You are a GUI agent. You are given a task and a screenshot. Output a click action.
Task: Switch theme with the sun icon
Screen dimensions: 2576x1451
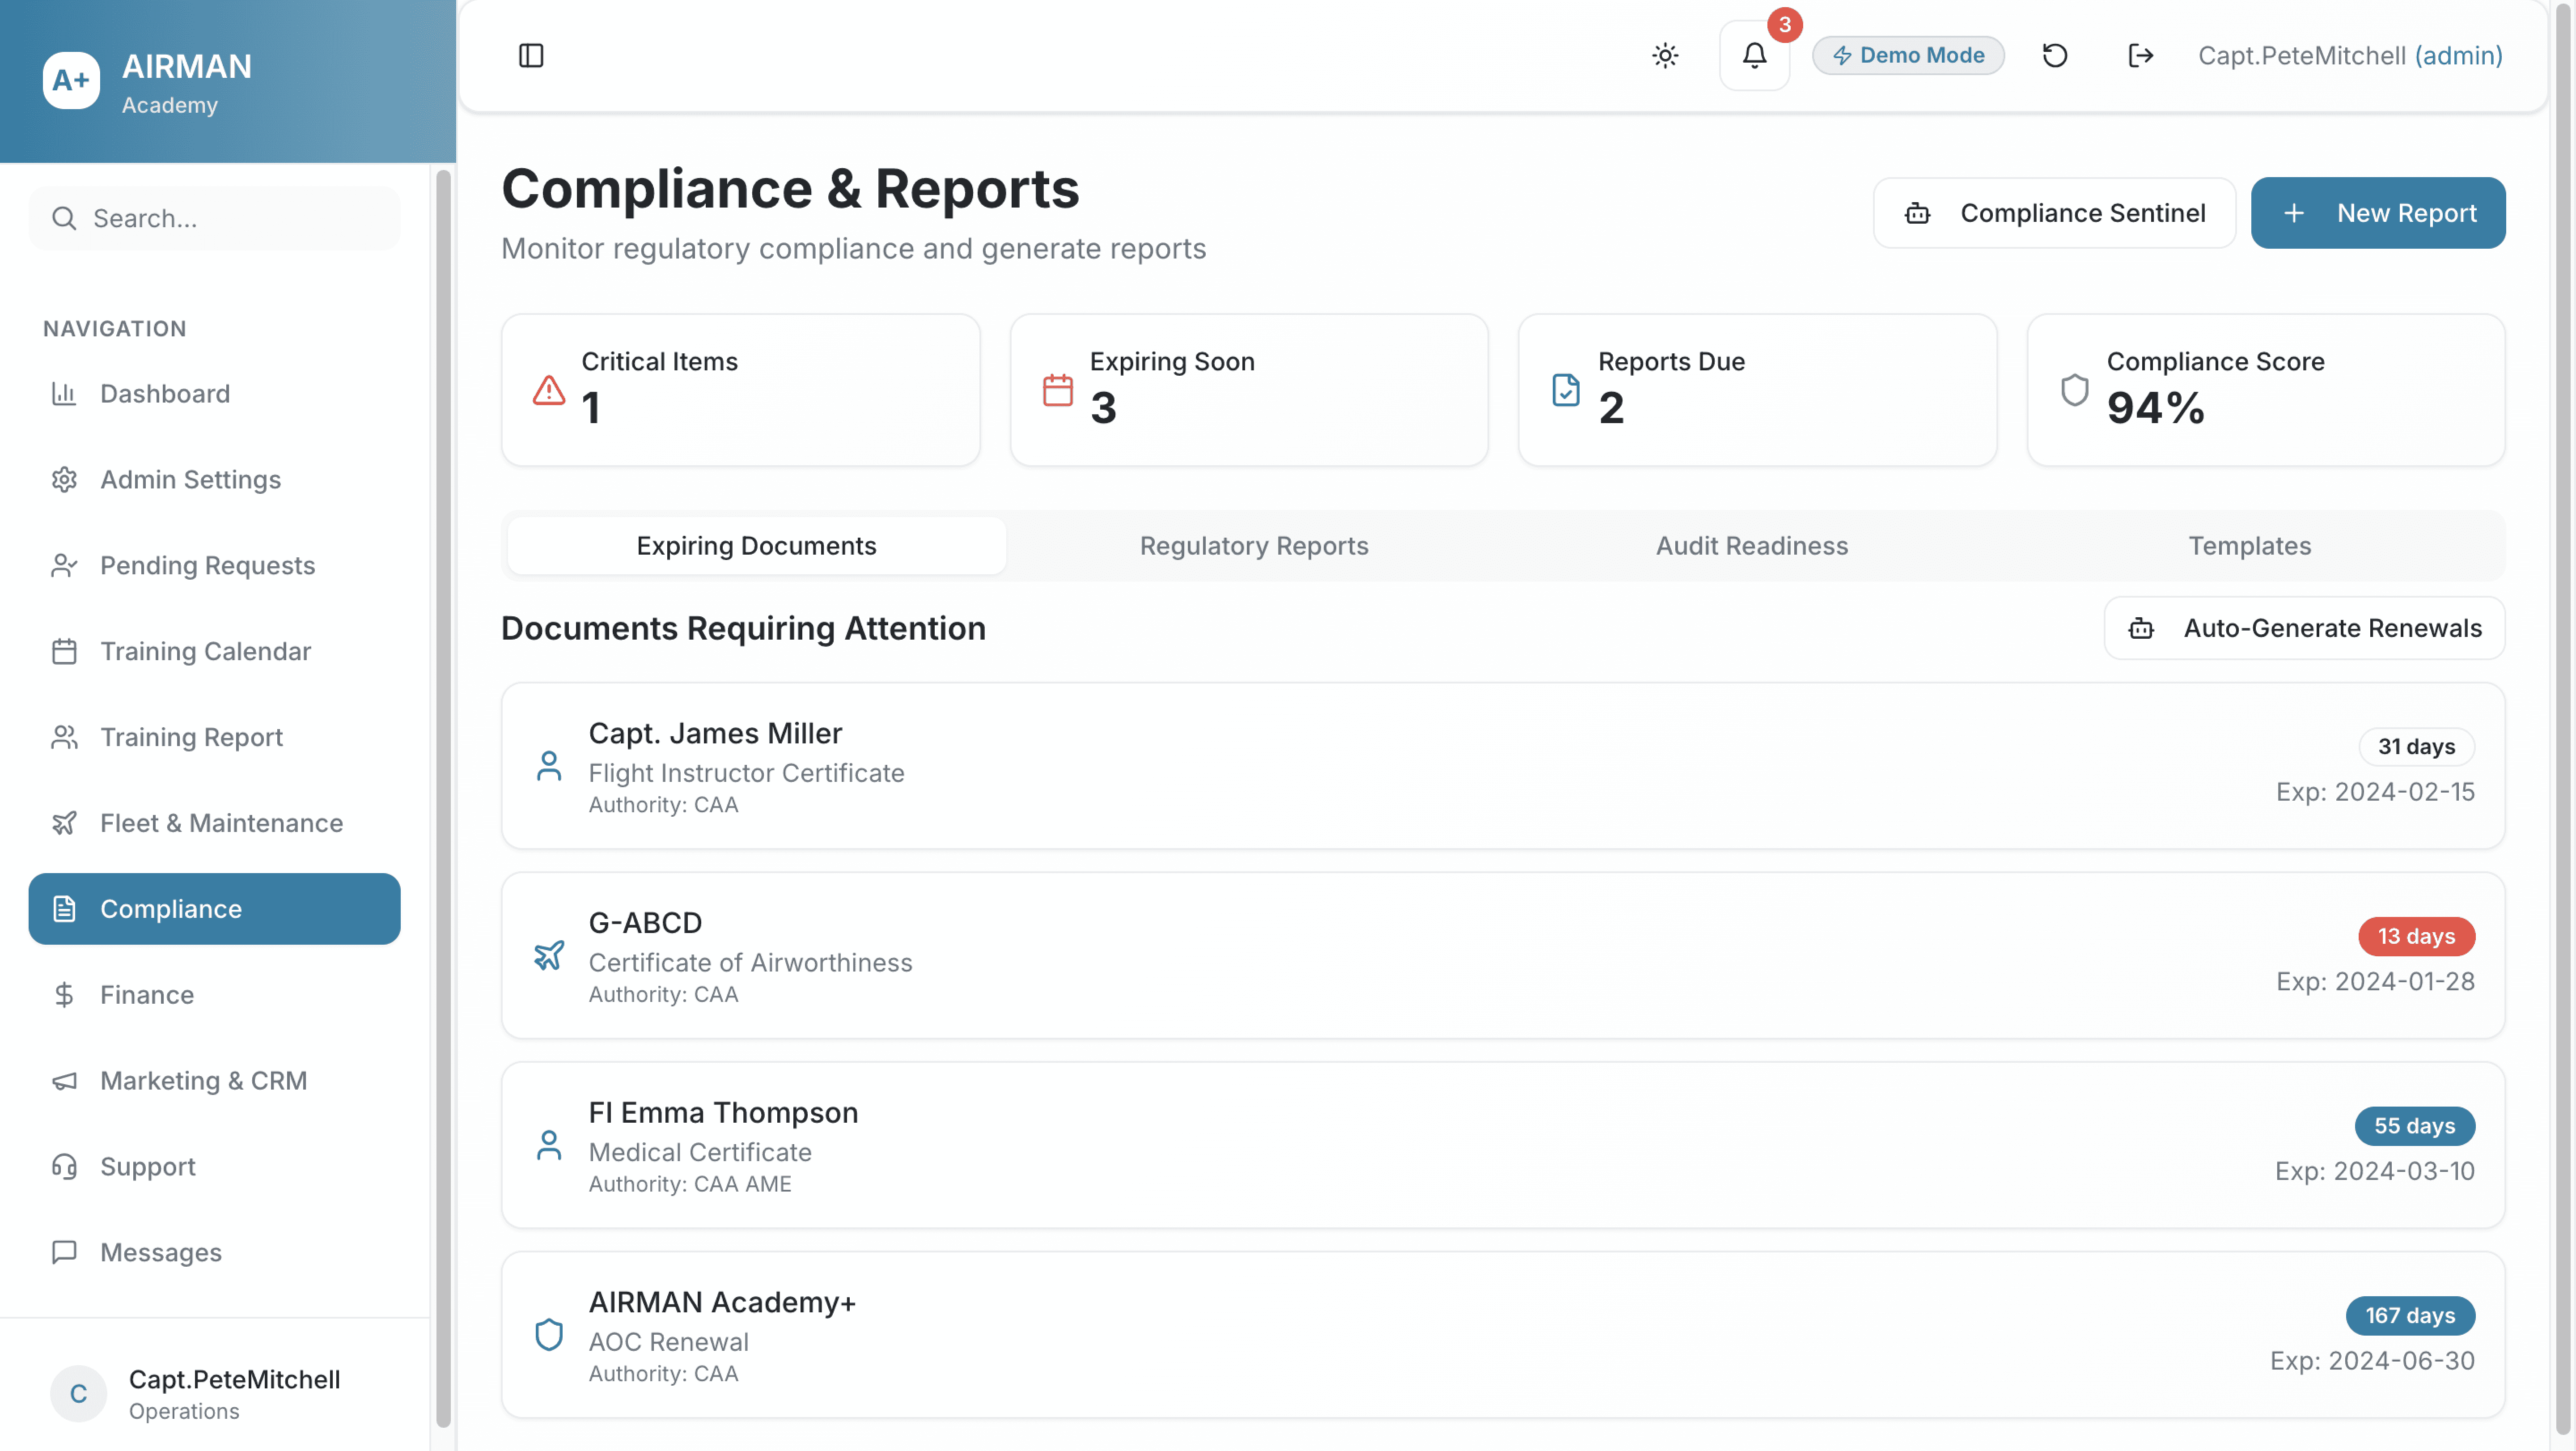pos(1665,55)
